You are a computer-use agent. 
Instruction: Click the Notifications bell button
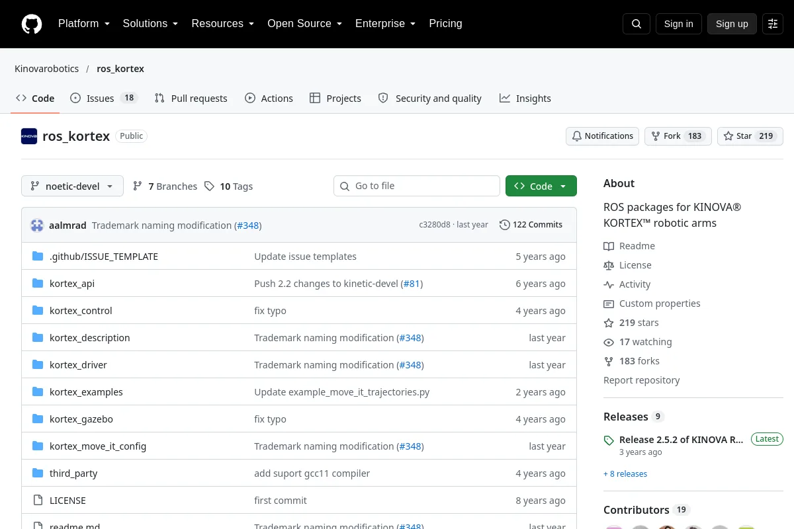[602, 136]
